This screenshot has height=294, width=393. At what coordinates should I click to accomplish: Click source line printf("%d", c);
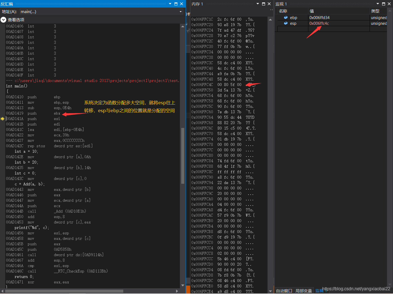32,228
